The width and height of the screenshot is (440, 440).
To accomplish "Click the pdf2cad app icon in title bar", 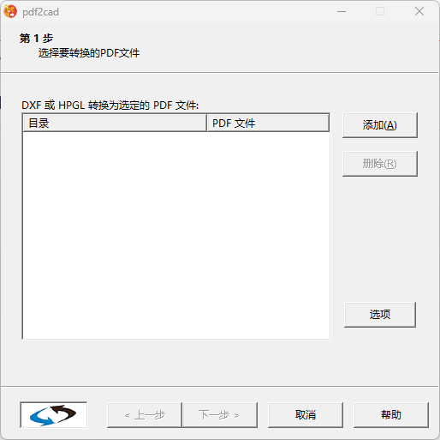I will coord(10,11).
